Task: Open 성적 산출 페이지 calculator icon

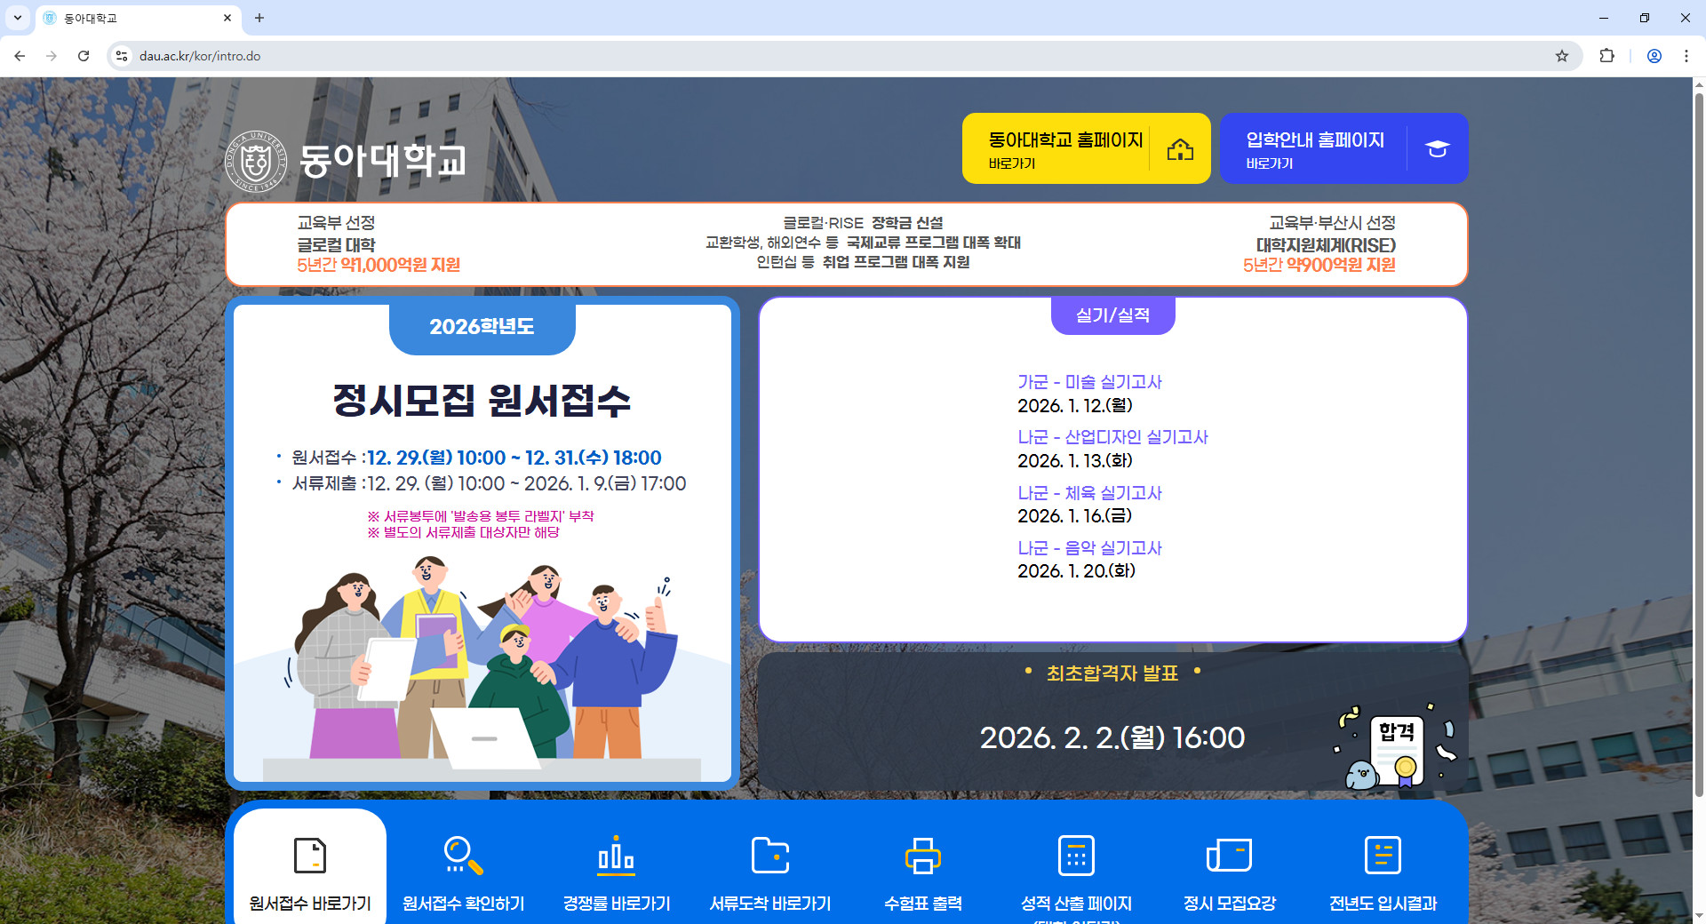Action: coord(1076,856)
